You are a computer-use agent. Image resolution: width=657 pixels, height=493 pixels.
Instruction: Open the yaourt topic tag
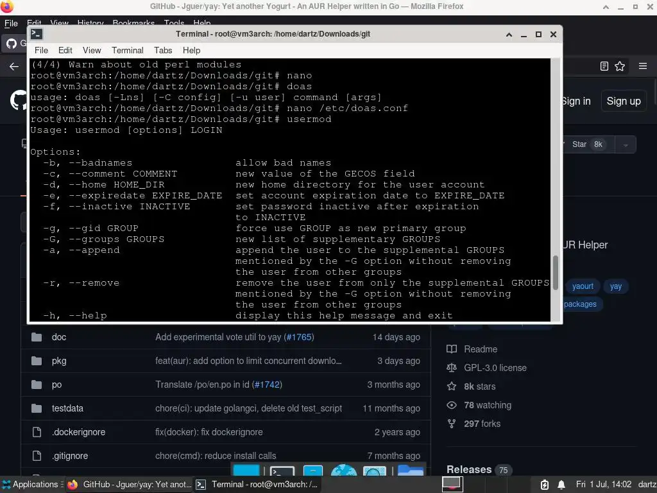(583, 286)
